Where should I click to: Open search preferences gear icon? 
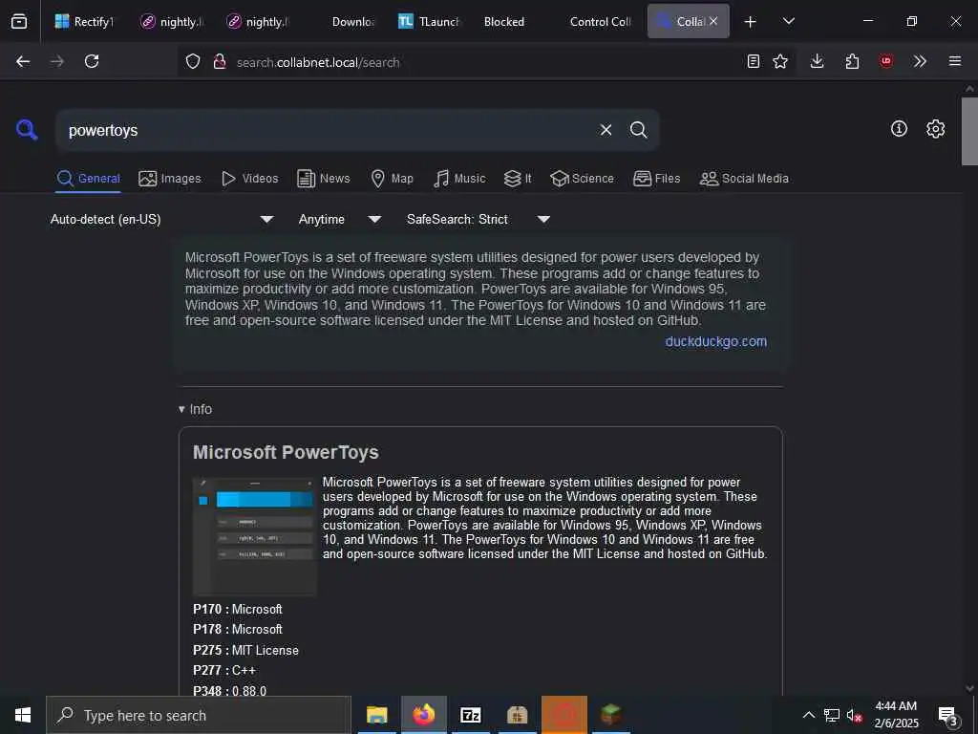coord(936,129)
